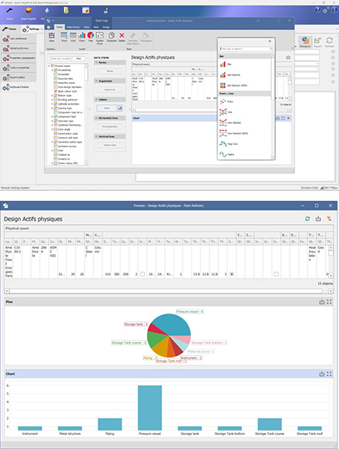Click the green refresh icon in Preview window
The image size is (339, 449).
coord(307,219)
